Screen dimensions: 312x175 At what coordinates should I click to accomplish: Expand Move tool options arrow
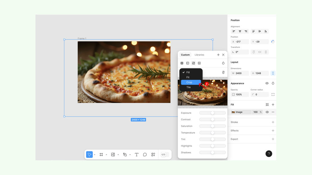[x=95, y=154]
